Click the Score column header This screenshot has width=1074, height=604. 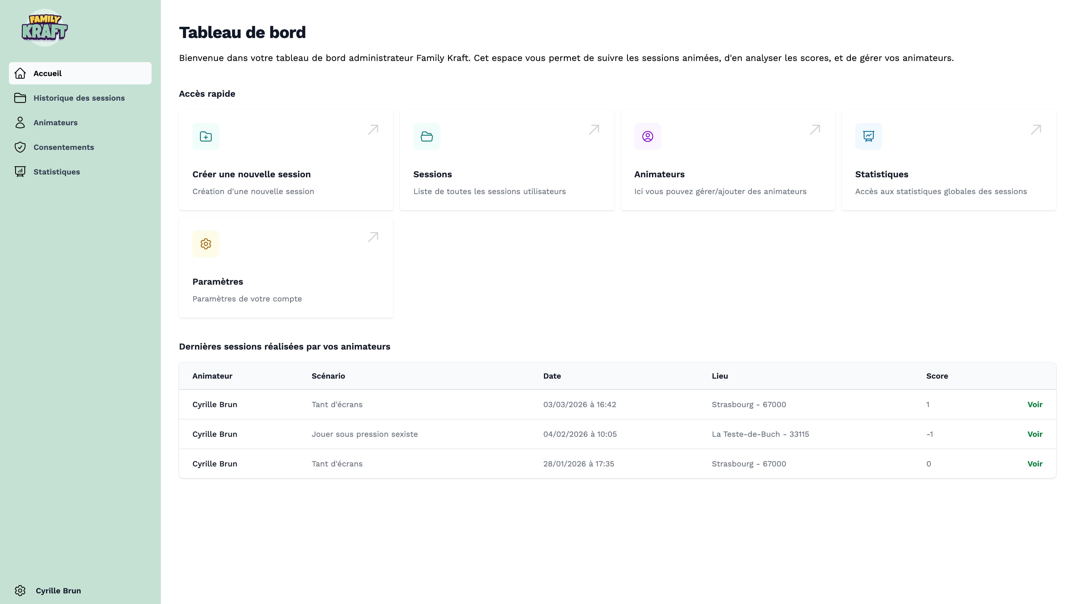(937, 376)
